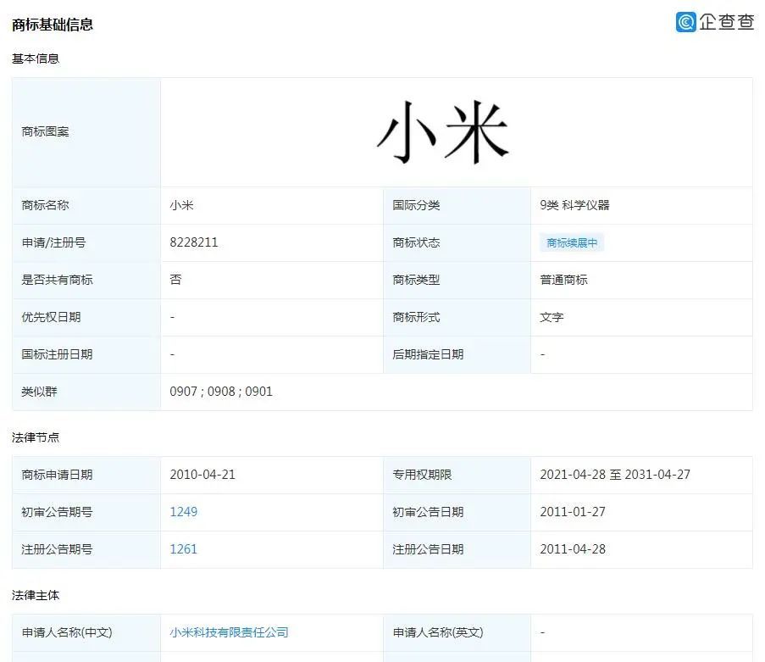Image resolution: width=765 pixels, height=662 pixels.
Task: Click the 申请人名称(中文) label
Action: [x=67, y=632]
